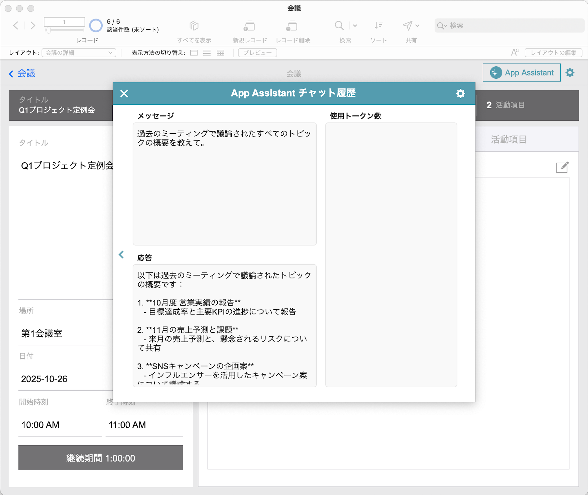Switch to list view display mode

click(207, 53)
